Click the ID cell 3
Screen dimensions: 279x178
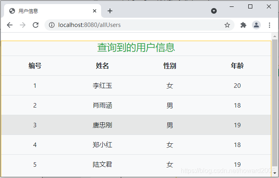click(35, 125)
